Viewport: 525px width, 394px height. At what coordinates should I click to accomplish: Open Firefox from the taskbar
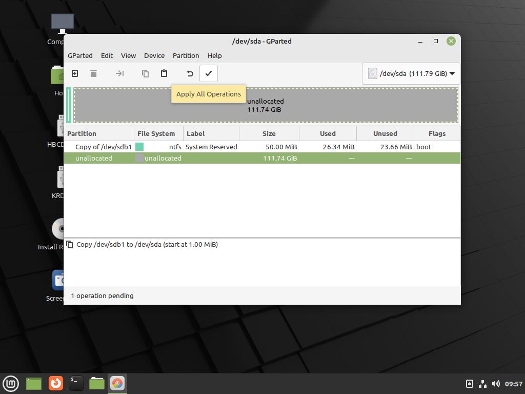(55, 383)
